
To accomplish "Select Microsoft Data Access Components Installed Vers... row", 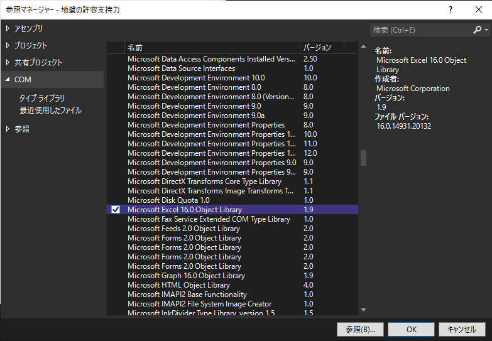I will tap(232, 58).
